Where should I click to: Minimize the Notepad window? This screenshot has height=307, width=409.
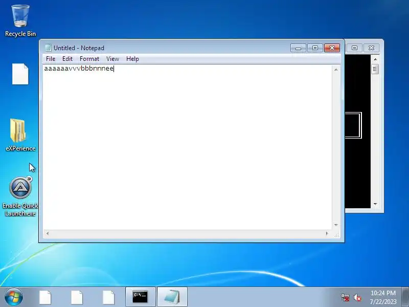(298, 48)
